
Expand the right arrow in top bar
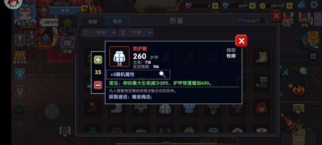click(x=318, y=19)
